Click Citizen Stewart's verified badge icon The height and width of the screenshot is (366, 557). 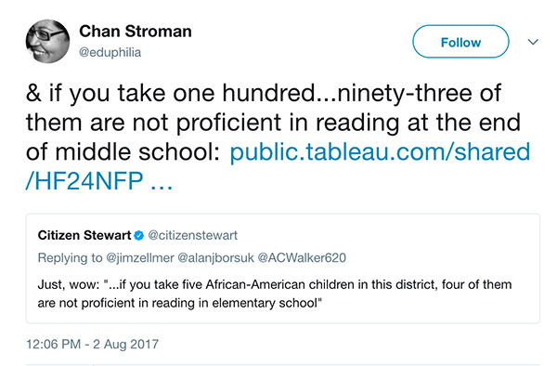click(139, 236)
